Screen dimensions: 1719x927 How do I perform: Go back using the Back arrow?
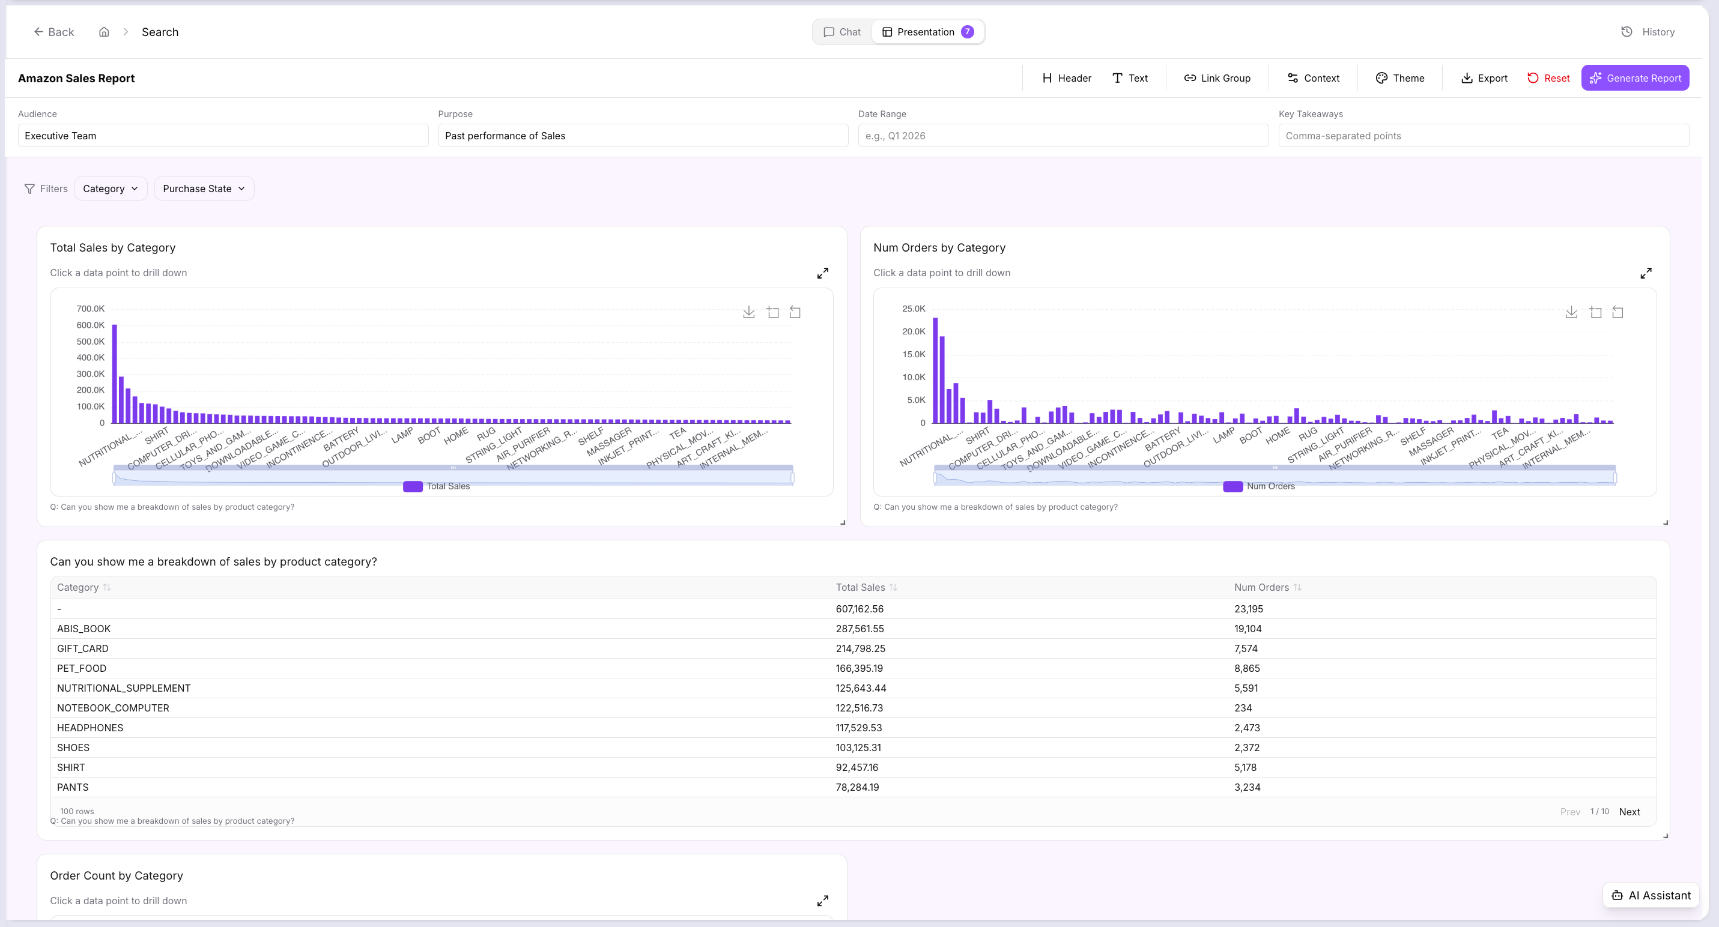53,32
